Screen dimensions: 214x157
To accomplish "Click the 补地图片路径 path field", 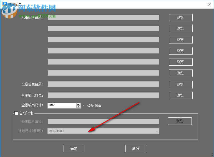I will tap(103, 121).
